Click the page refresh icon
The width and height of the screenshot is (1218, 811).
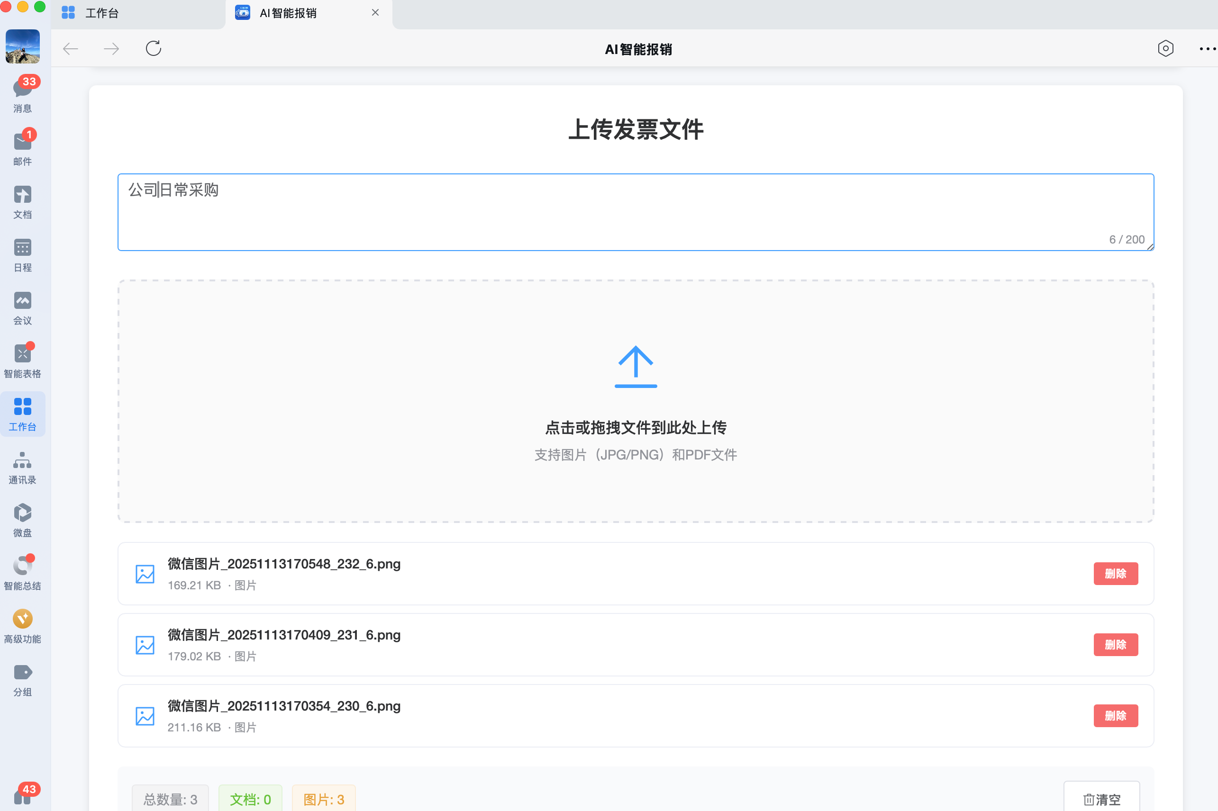[x=153, y=49]
